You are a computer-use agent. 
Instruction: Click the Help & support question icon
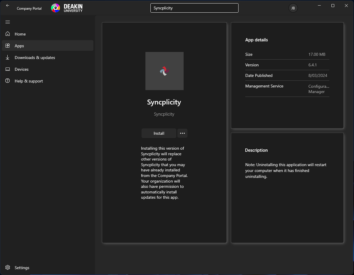point(8,81)
